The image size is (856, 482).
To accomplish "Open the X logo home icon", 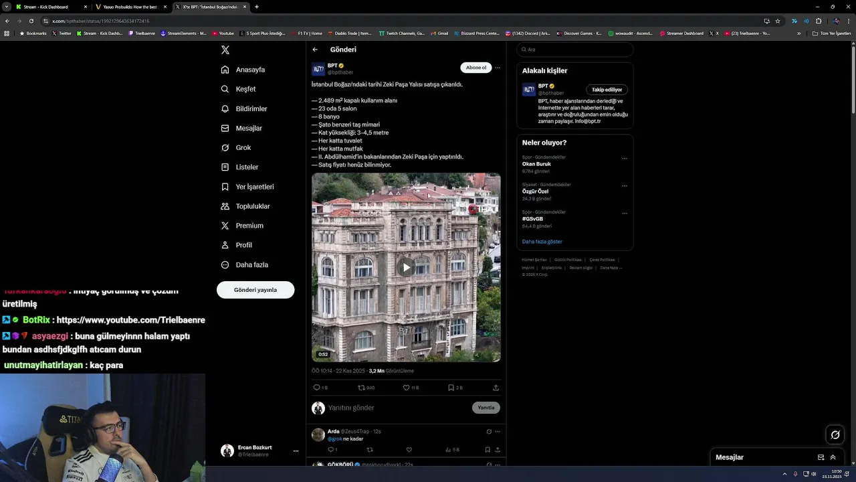I will (x=225, y=50).
